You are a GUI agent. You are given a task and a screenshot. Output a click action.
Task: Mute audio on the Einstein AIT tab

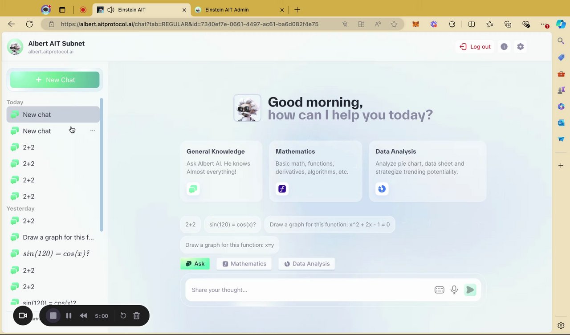(x=111, y=10)
